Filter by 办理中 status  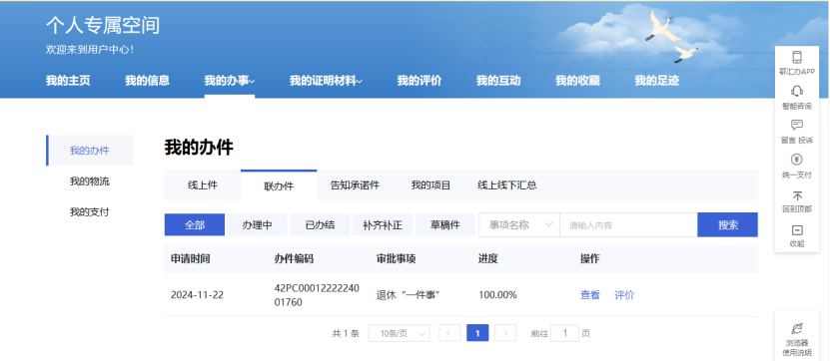click(258, 225)
